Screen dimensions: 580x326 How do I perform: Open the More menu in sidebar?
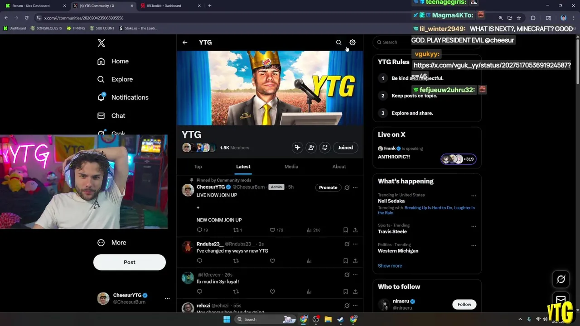[x=112, y=243]
